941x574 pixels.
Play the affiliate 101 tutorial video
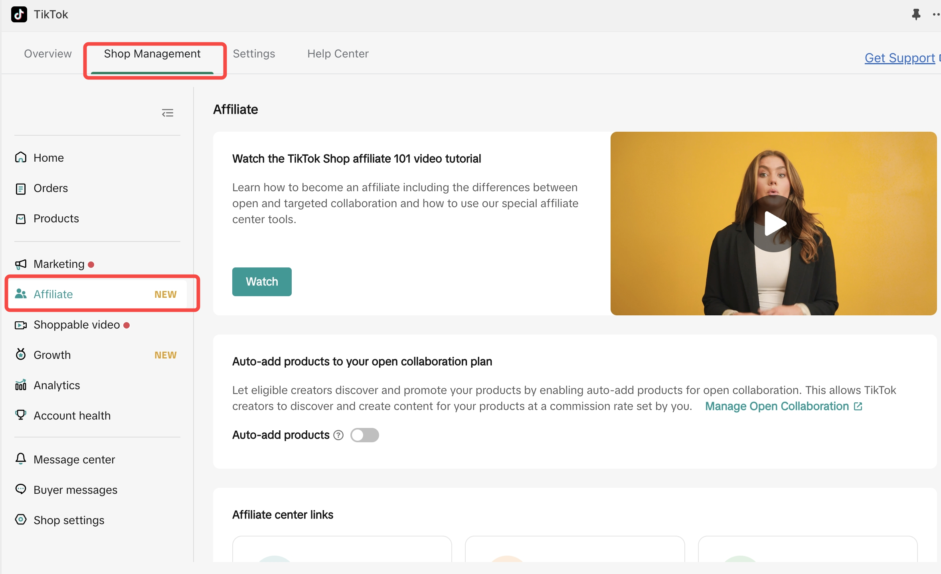tap(773, 224)
